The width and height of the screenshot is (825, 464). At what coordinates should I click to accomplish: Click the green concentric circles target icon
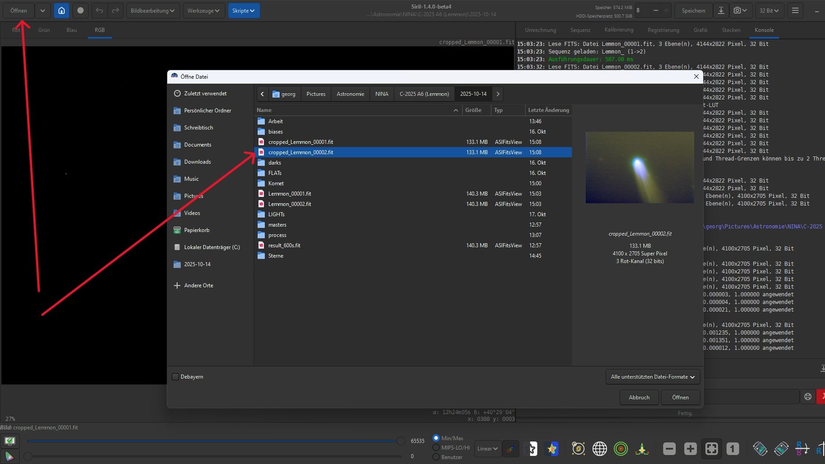pyautogui.click(x=620, y=448)
